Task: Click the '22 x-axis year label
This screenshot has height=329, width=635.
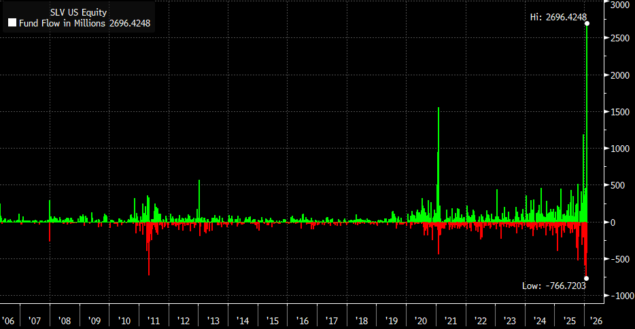Action: 480,321
